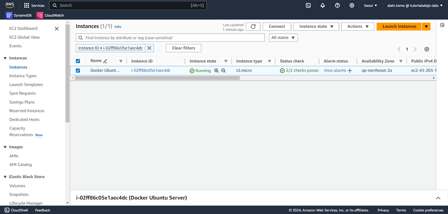Viewport: 448px width, 214px height.
Task: Close the EC2 navigation sidebar
Action: point(57,29)
